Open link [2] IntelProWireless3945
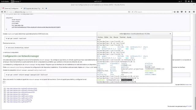 click(x=22, y=90)
